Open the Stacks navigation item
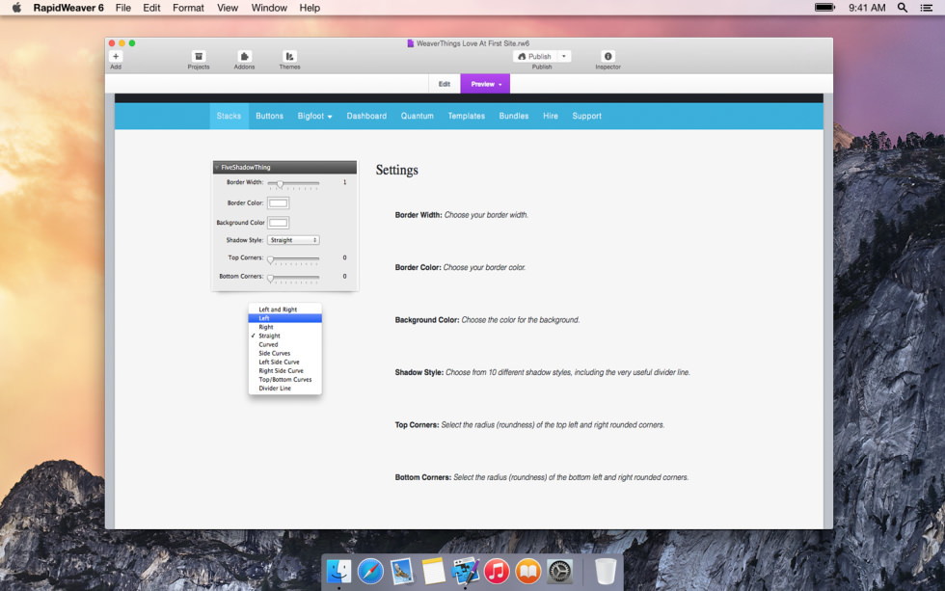This screenshot has height=591, width=945. click(x=229, y=116)
